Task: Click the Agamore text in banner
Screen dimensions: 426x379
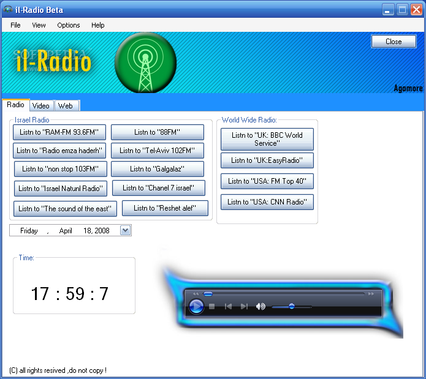Action: coord(408,88)
